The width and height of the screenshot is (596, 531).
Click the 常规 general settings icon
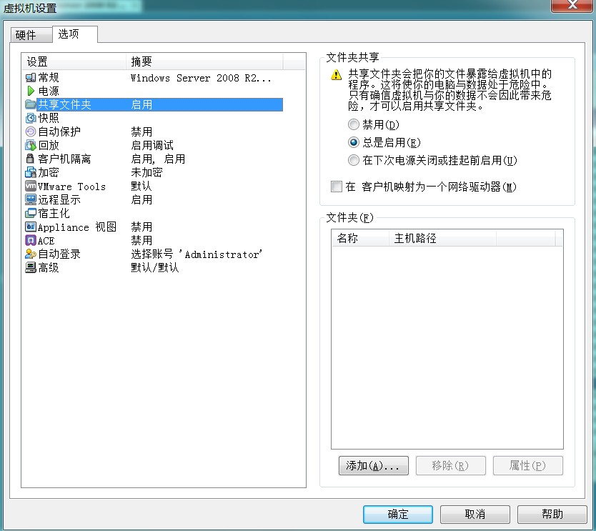click(x=31, y=77)
